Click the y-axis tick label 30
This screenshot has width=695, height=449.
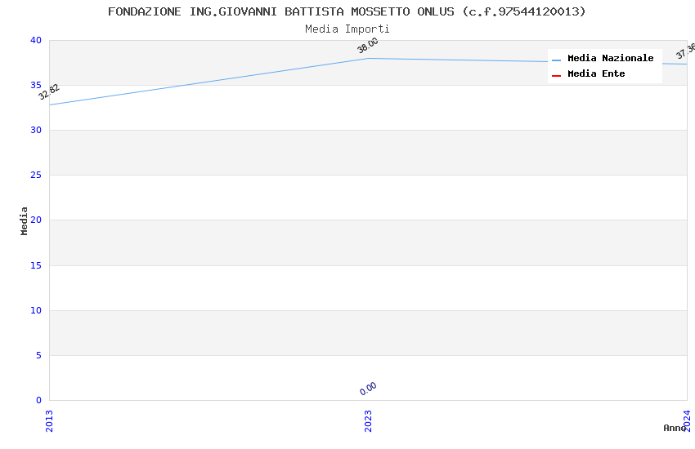point(36,130)
